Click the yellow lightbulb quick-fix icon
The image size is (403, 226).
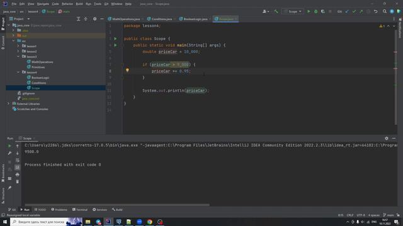127,70
